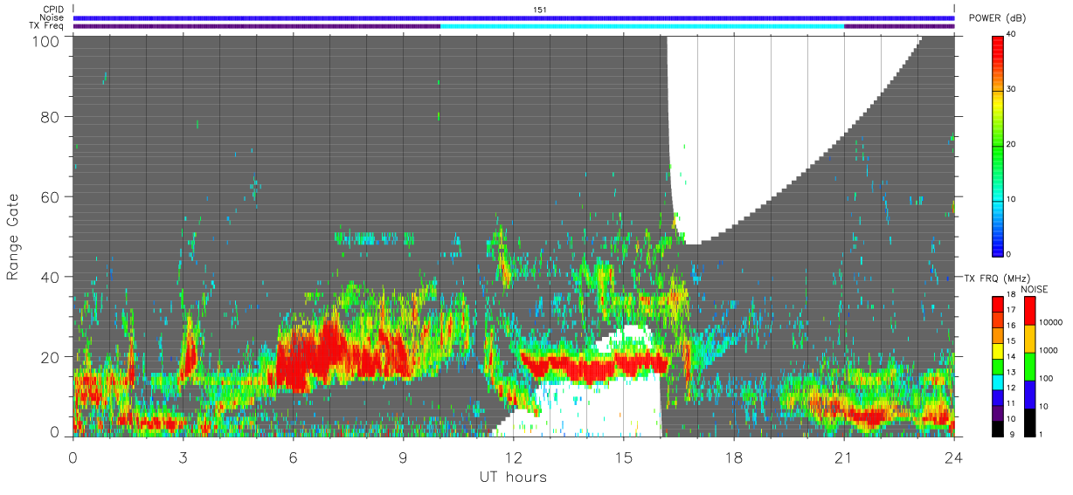Click the 10000 label on the NOISE scale
This screenshot has width=1073, height=495.
point(1050,322)
